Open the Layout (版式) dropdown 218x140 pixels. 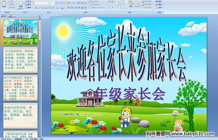pos(28,1)
